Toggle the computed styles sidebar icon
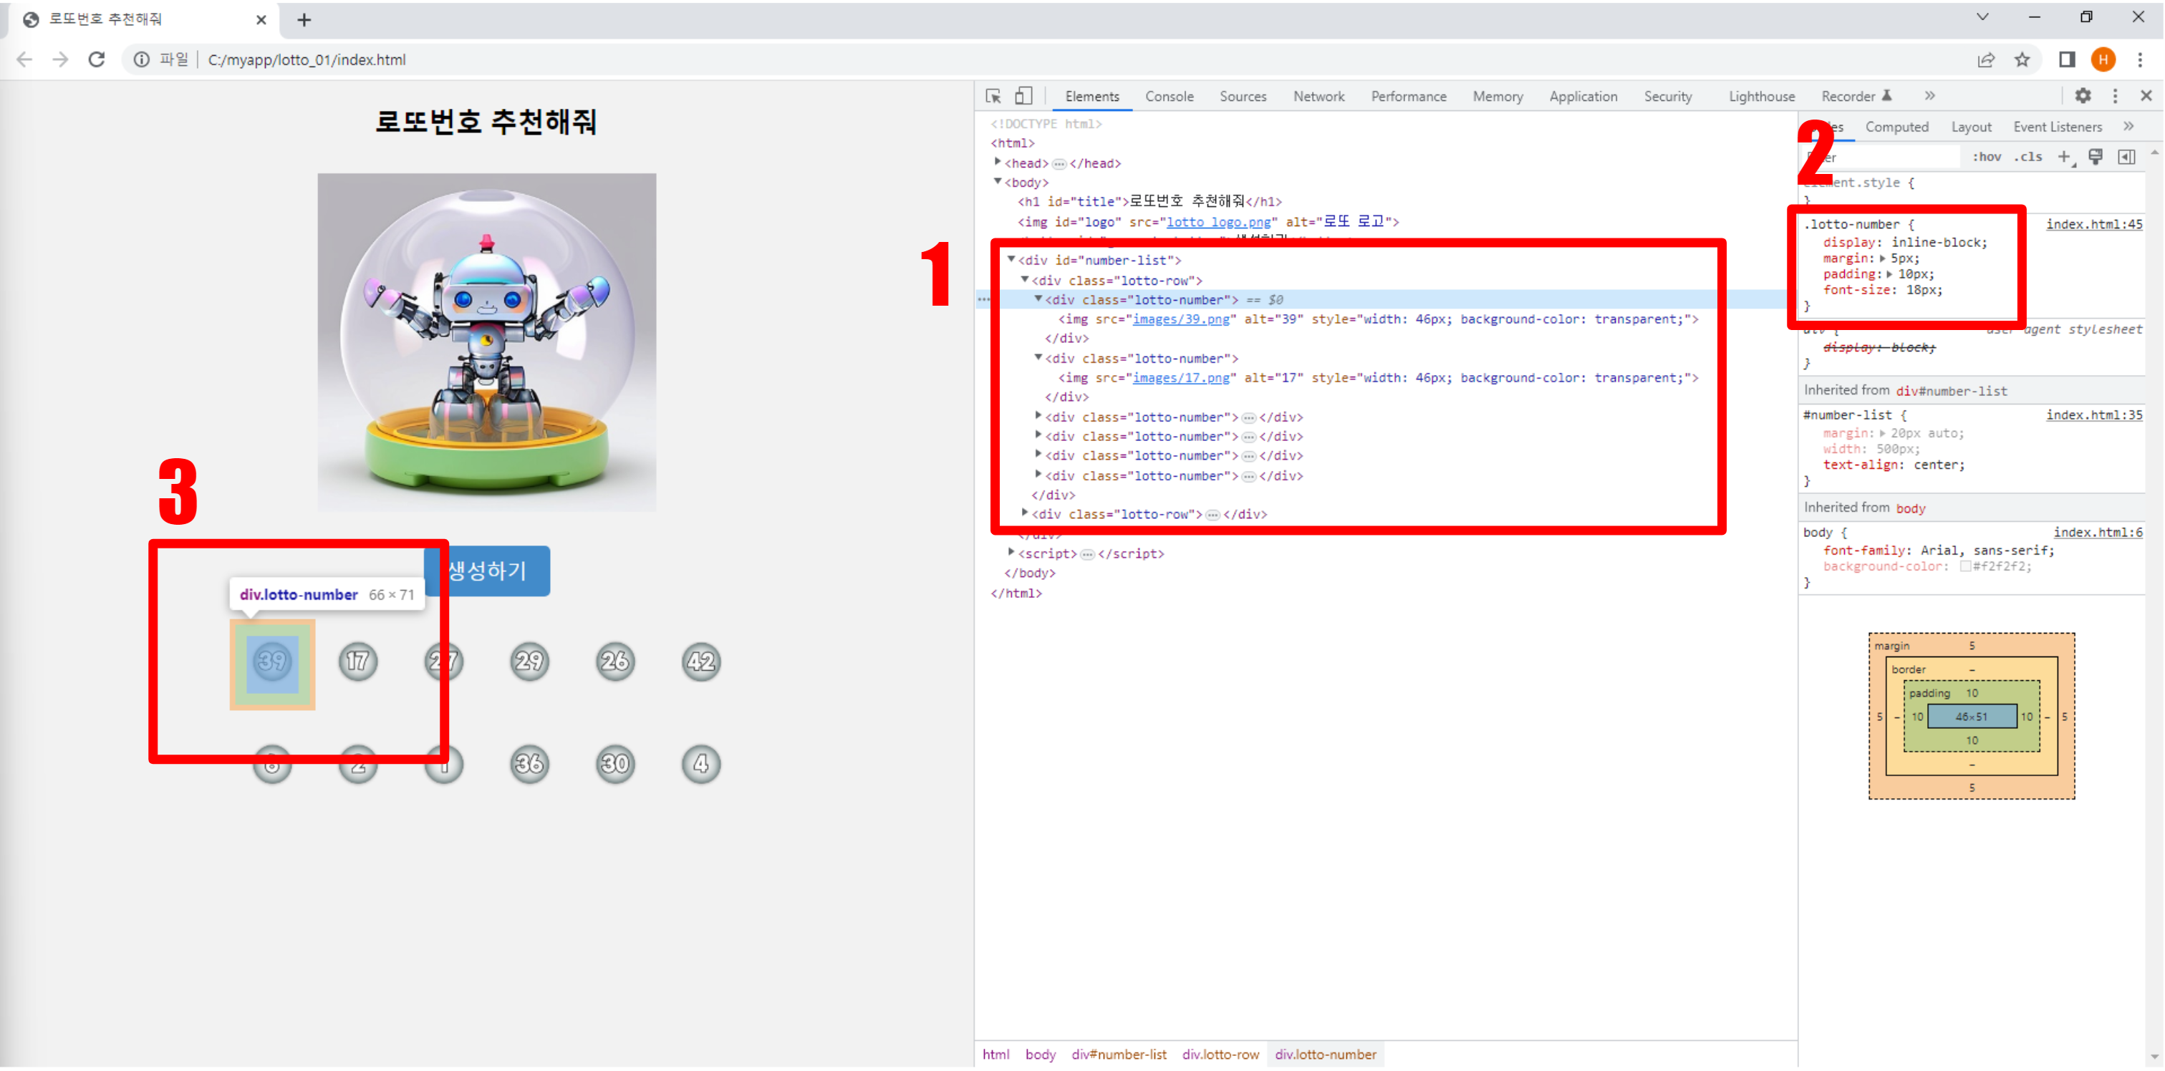Viewport: 2165px width, 1071px height. pos(2126,157)
